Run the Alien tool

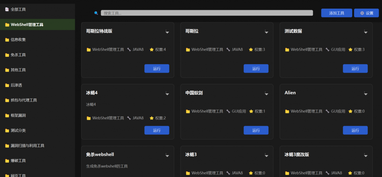pos(355,130)
